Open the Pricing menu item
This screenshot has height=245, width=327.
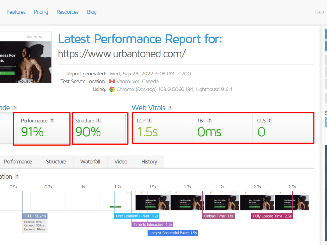[x=41, y=12]
